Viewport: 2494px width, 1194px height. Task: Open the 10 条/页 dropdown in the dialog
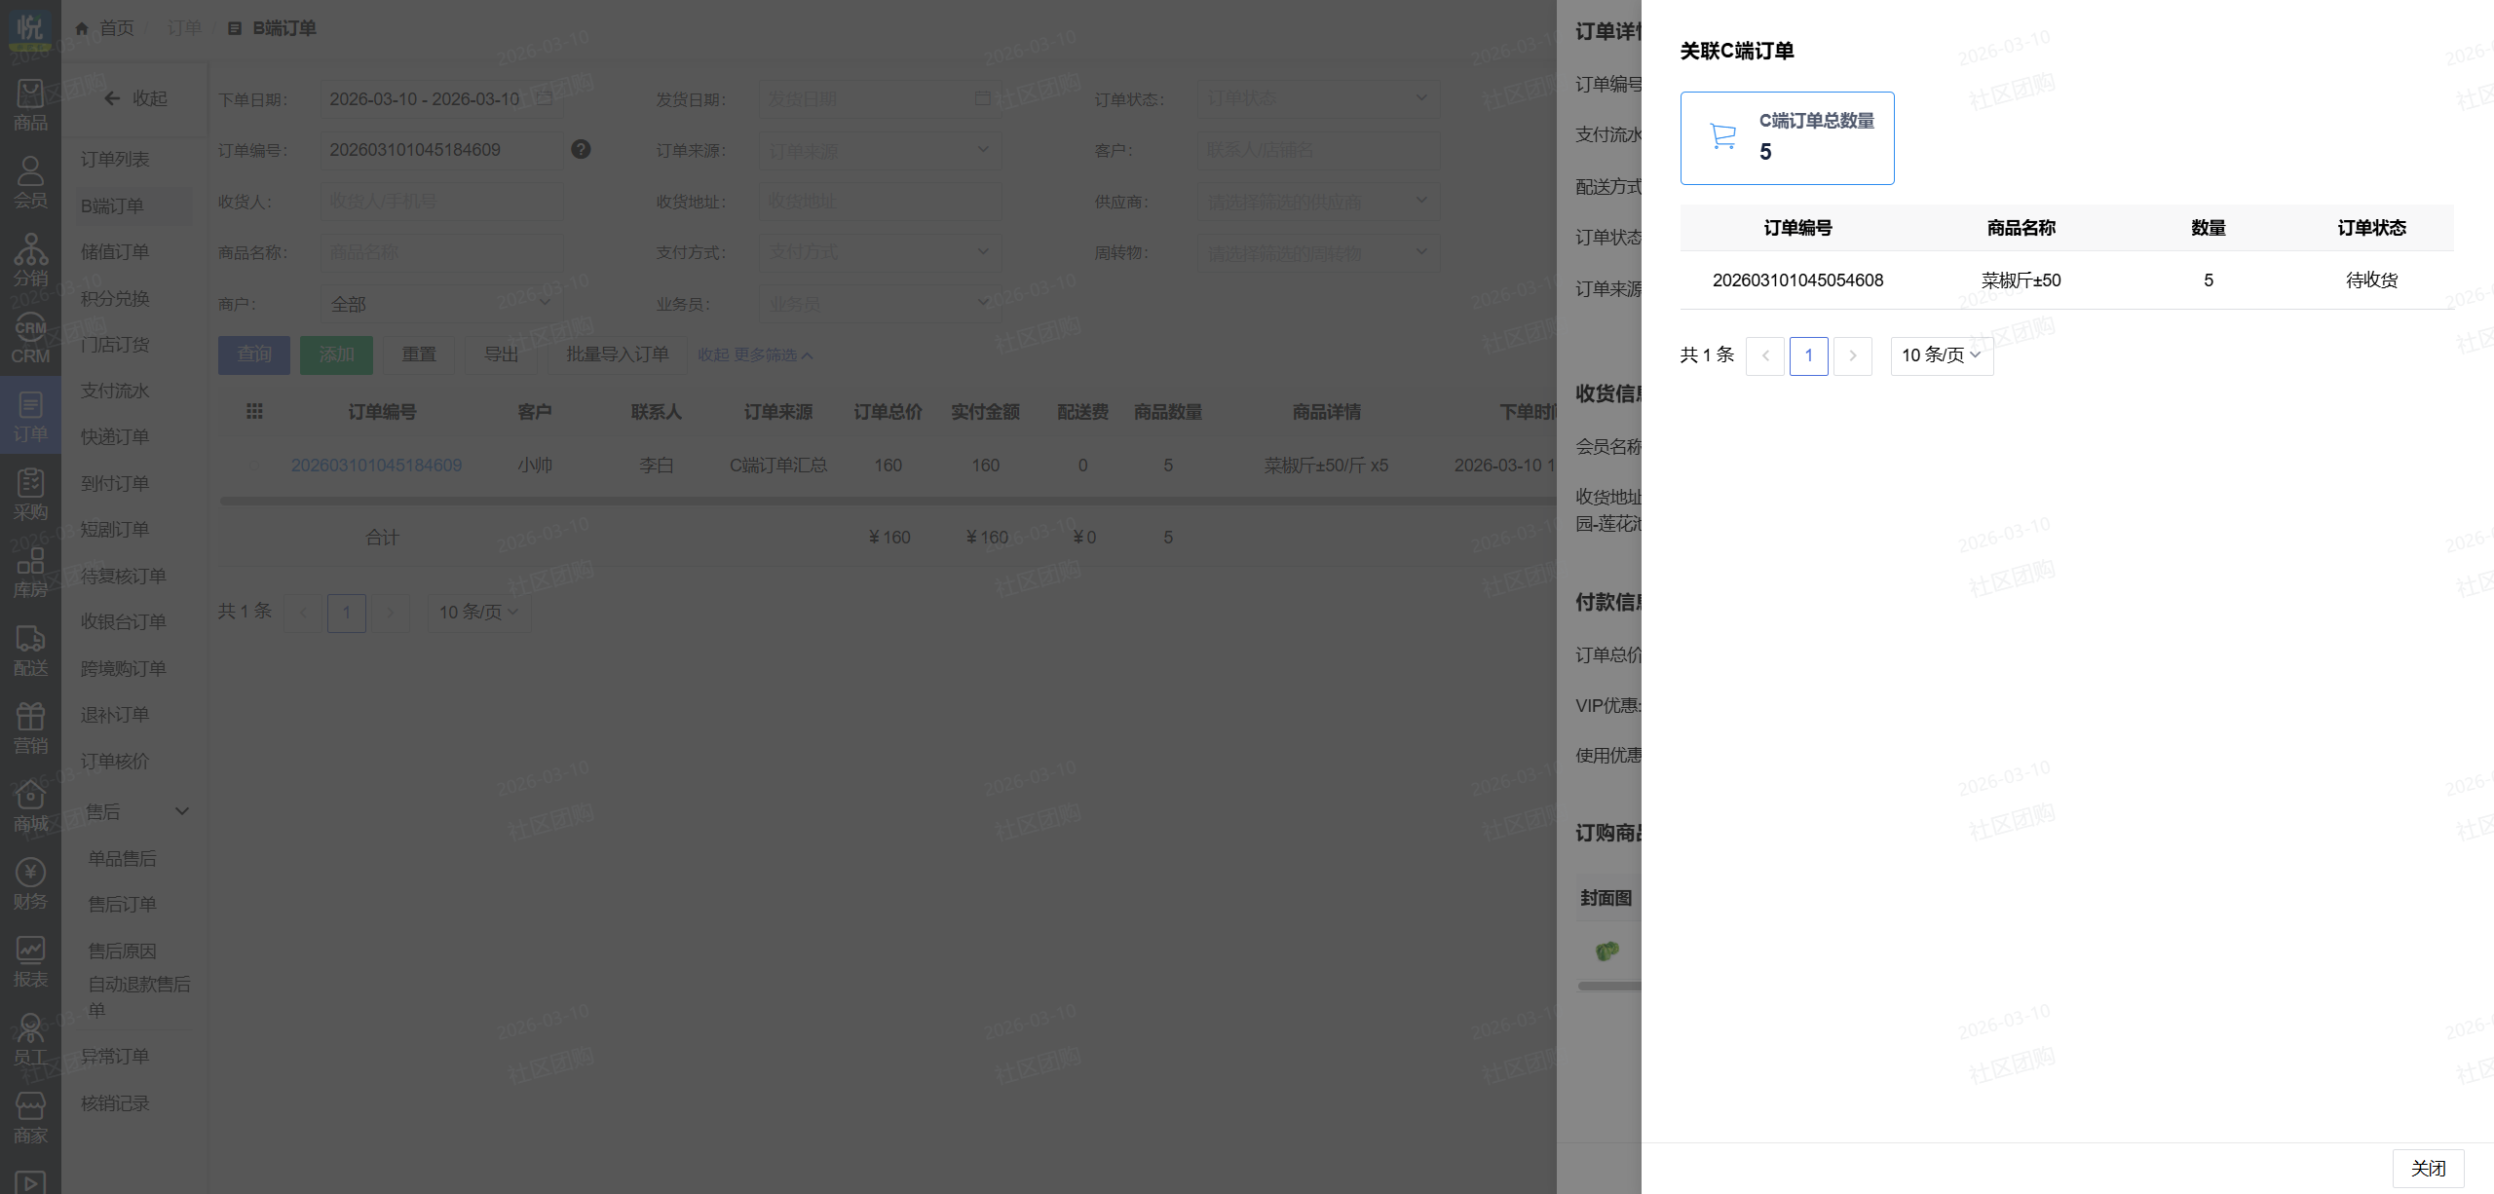tap(1941, 355)
